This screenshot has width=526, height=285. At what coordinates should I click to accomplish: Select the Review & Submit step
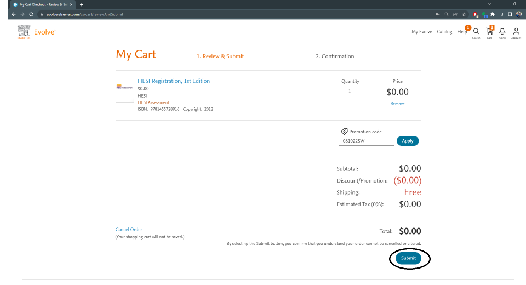click(x=220, y=56)
